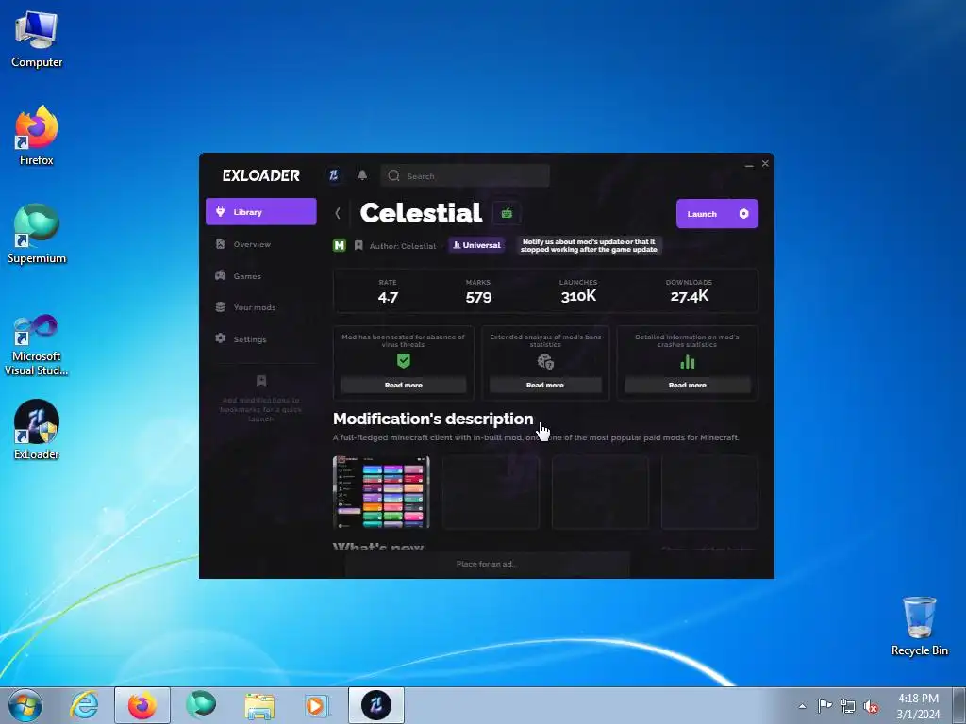
Task: Read more about mod's bans statistics
Action: 545,385
